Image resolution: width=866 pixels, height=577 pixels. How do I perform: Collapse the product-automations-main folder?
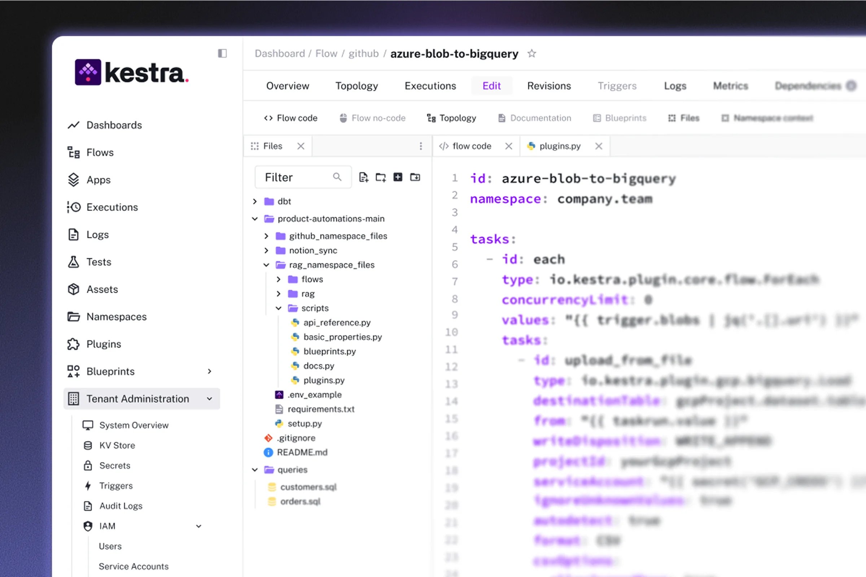(x=255, y=219)
